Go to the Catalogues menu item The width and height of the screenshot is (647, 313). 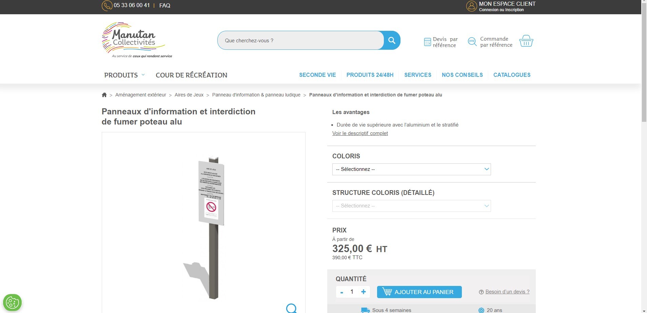pos(511,75)
